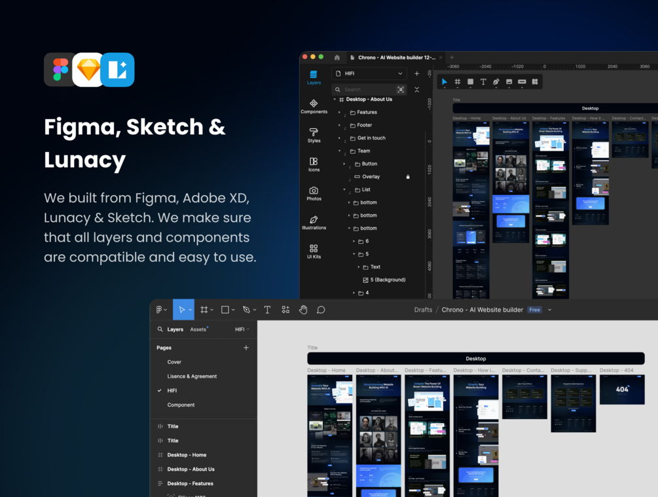Open the Photos panel in Lunacy sidebar

tap(314, 194)
